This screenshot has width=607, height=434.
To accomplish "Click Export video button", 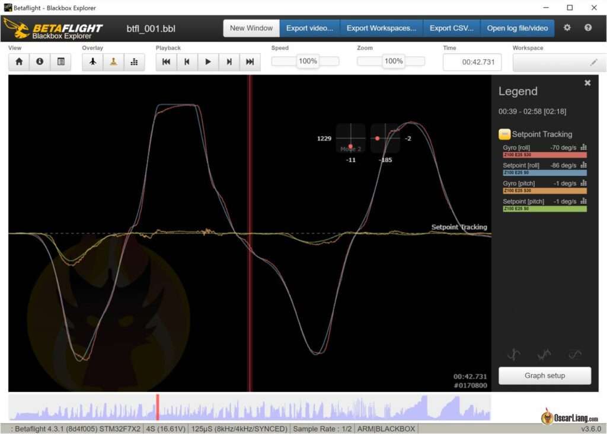I will tap(309, 28).
